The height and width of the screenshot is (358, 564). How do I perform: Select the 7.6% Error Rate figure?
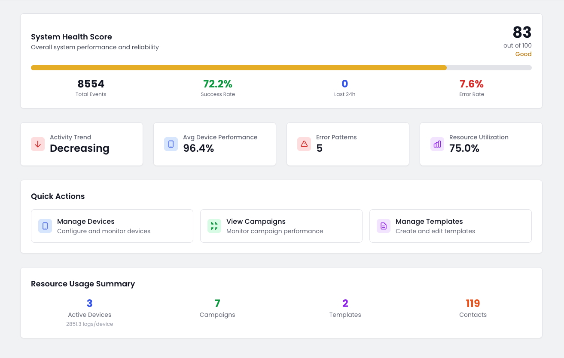tap(472, 84)
